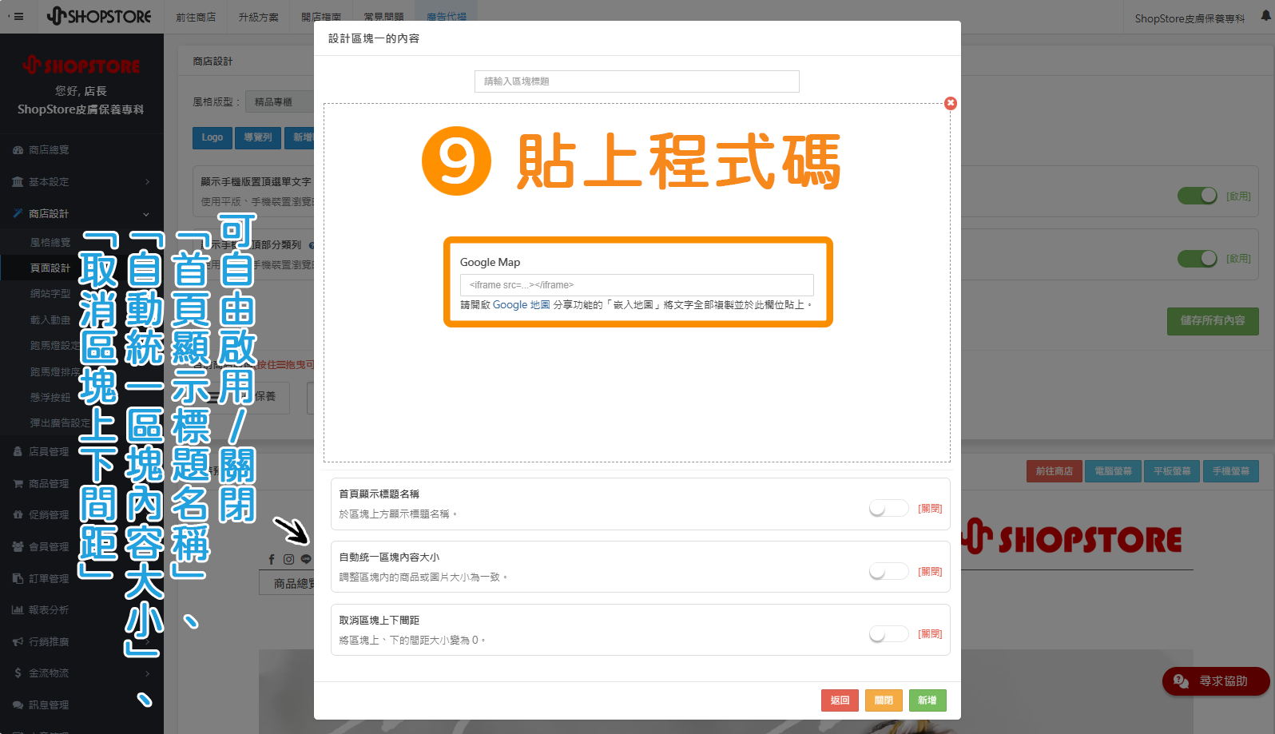Select 風格總覽 sidebar item
The height and width of the screenshot is (734, 1275).
pyautogui.click(x=50, y=243)
